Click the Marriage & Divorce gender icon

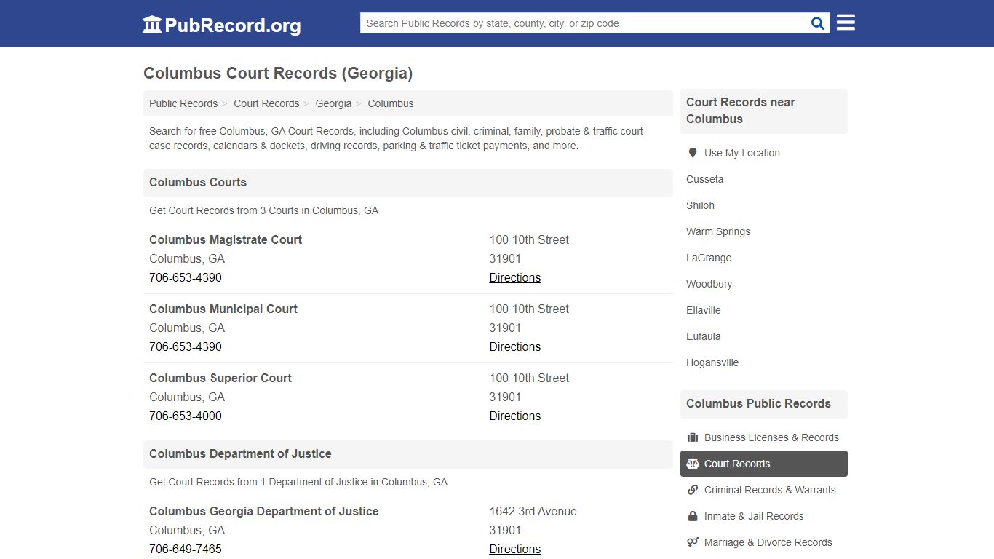[x=693, y=542]
